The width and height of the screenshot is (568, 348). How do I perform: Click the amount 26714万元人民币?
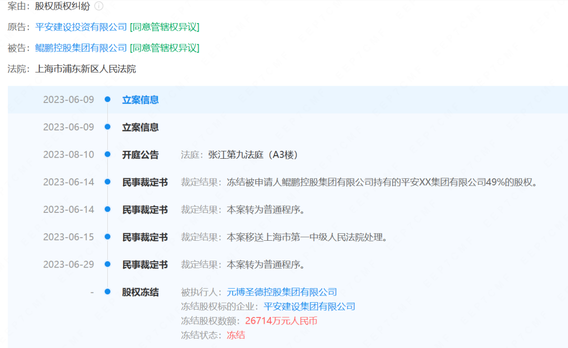281,321
